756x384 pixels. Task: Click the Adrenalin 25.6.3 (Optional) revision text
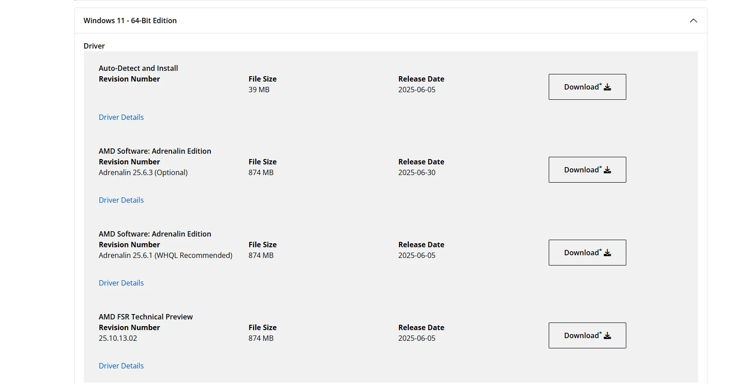pos(143,172)
